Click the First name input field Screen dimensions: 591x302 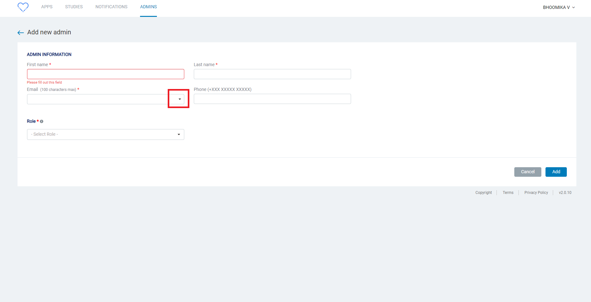coord(105,74)
